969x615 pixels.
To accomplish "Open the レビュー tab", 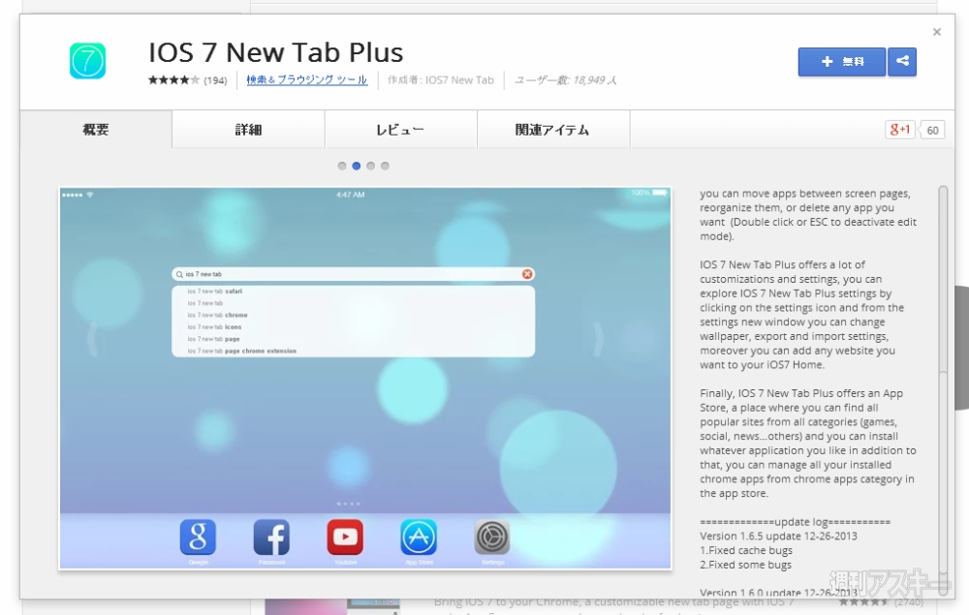I will pos(400,130).
